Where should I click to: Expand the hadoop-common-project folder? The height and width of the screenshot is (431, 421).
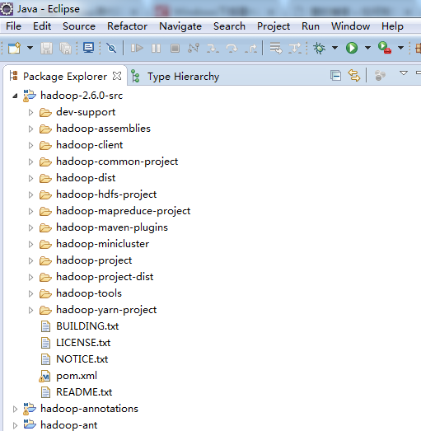click(x=30, y=162)
